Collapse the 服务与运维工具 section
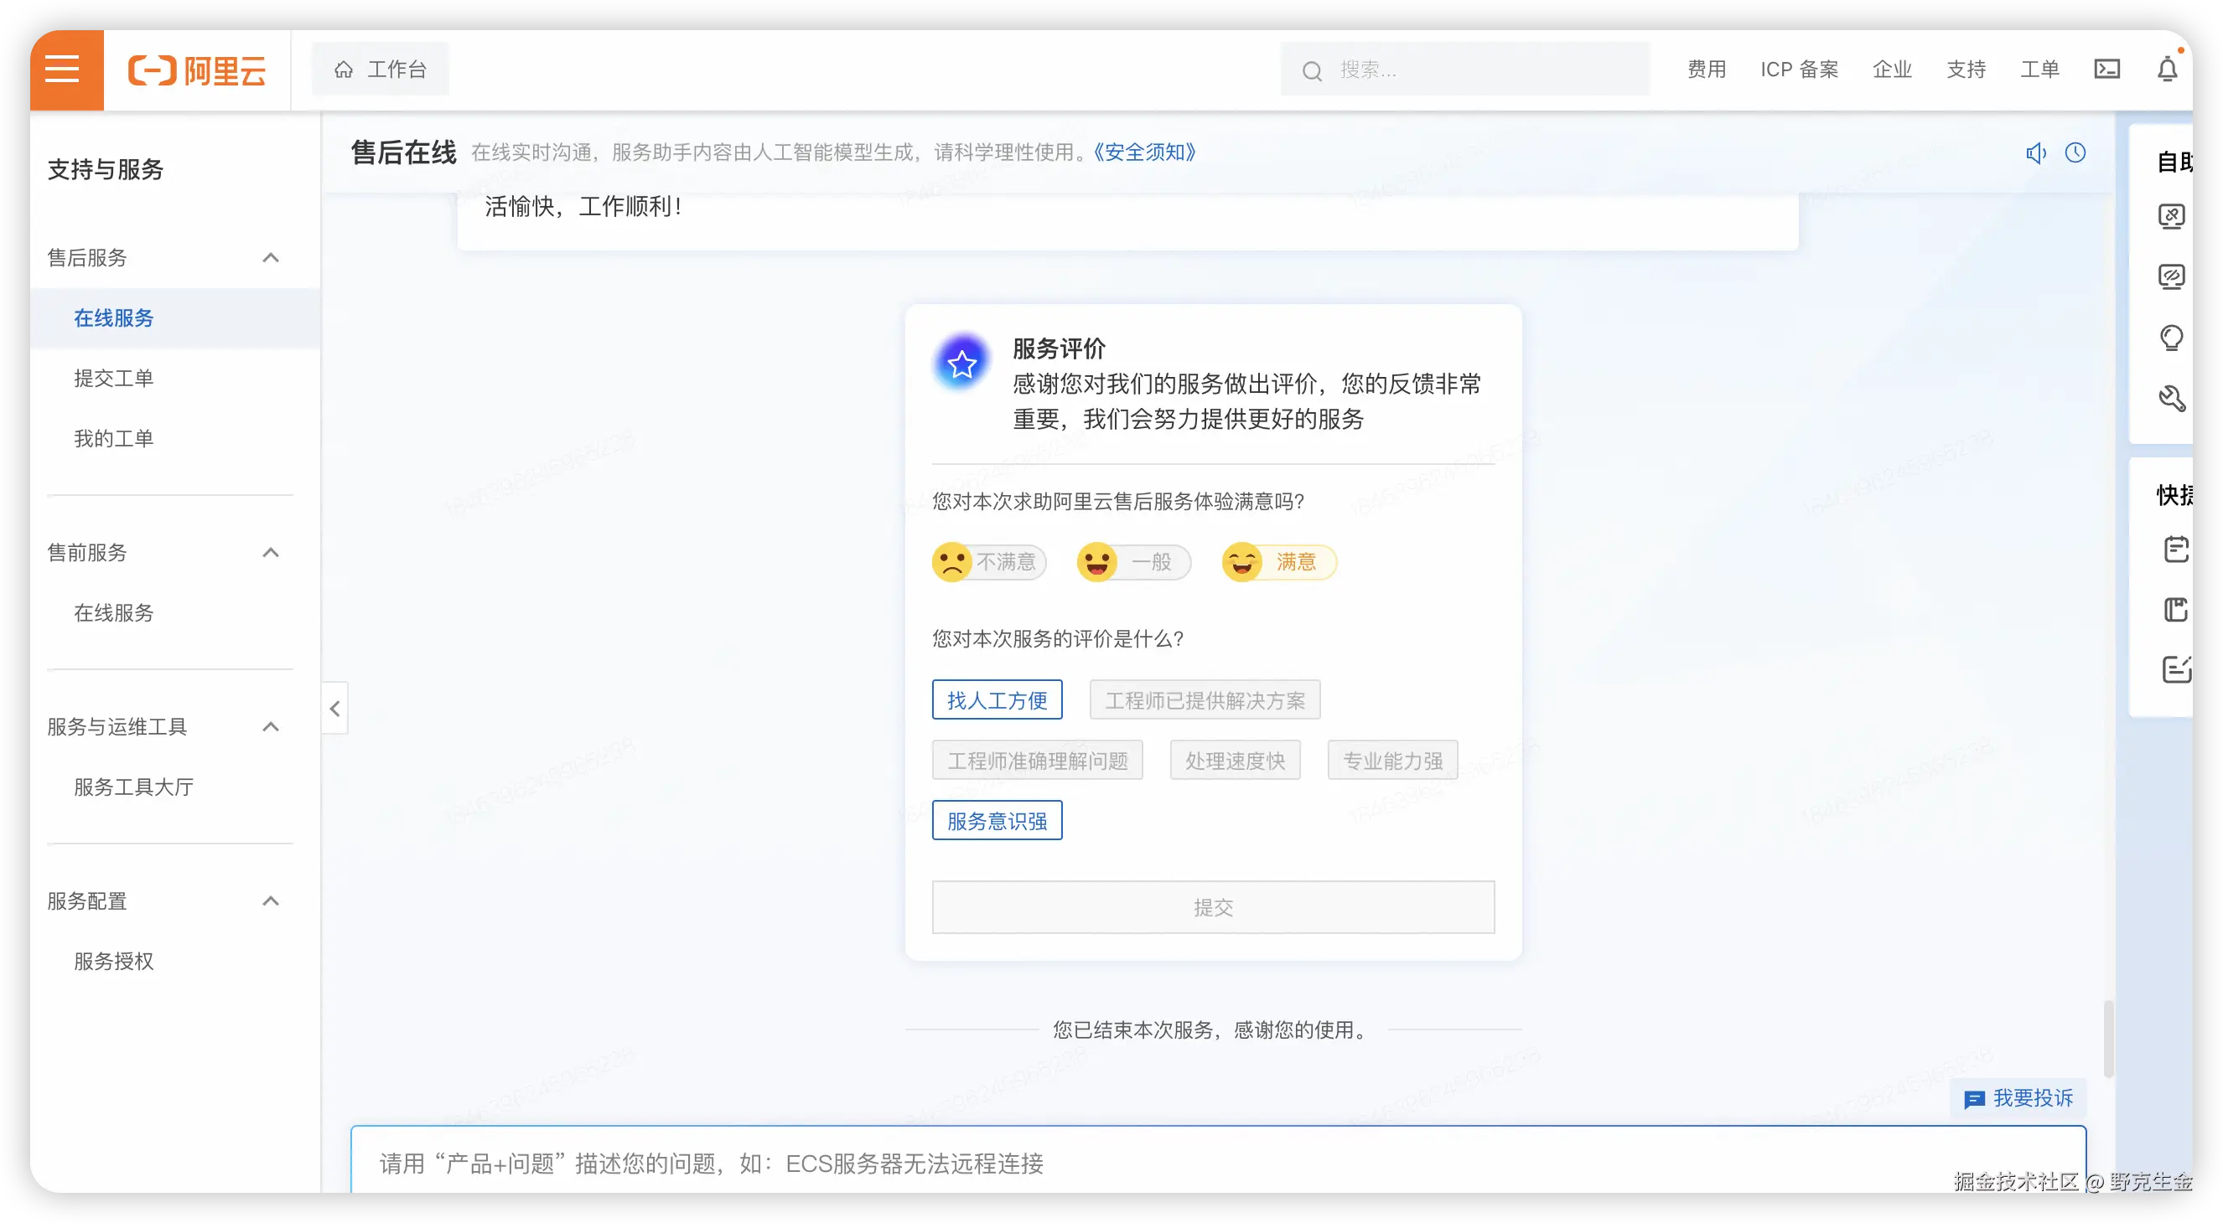Image resolution: width=2223 pixels, height=1223 pixels. point(270,727)
